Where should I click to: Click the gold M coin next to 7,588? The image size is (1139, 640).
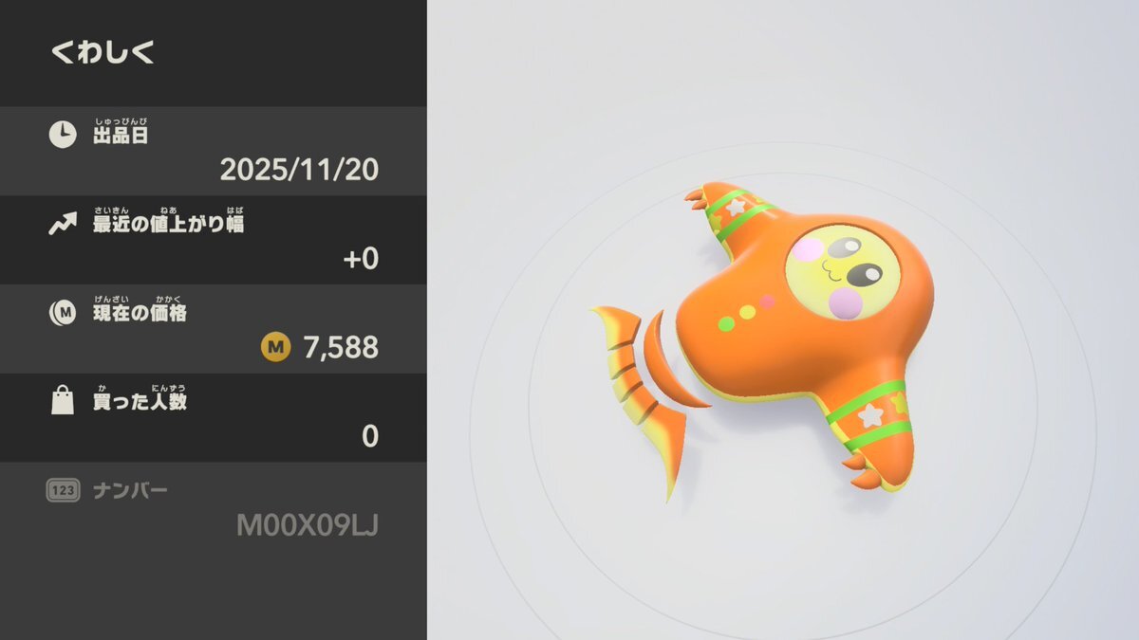pos(275,348)
